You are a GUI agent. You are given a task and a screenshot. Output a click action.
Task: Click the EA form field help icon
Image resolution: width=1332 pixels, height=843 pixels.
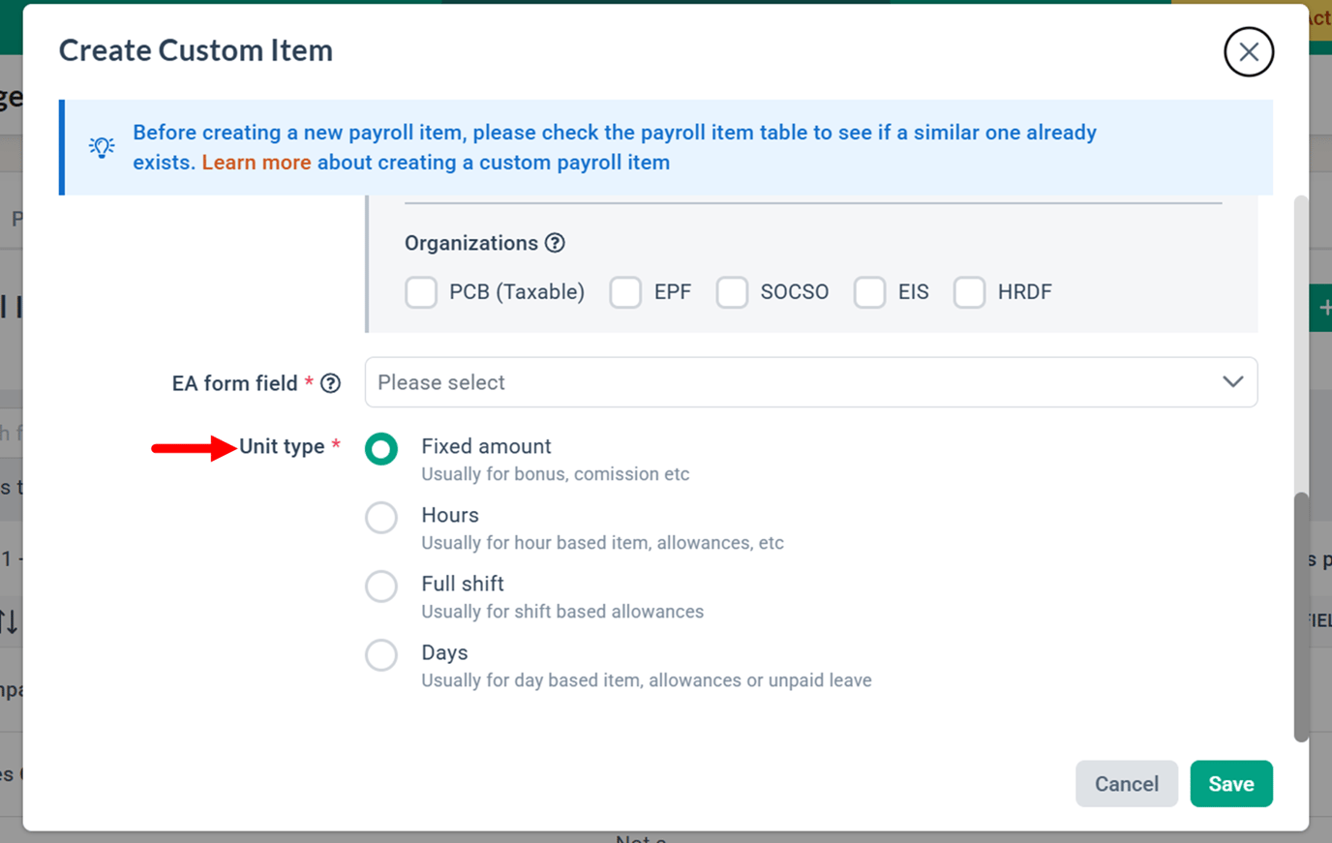[331, 383]
